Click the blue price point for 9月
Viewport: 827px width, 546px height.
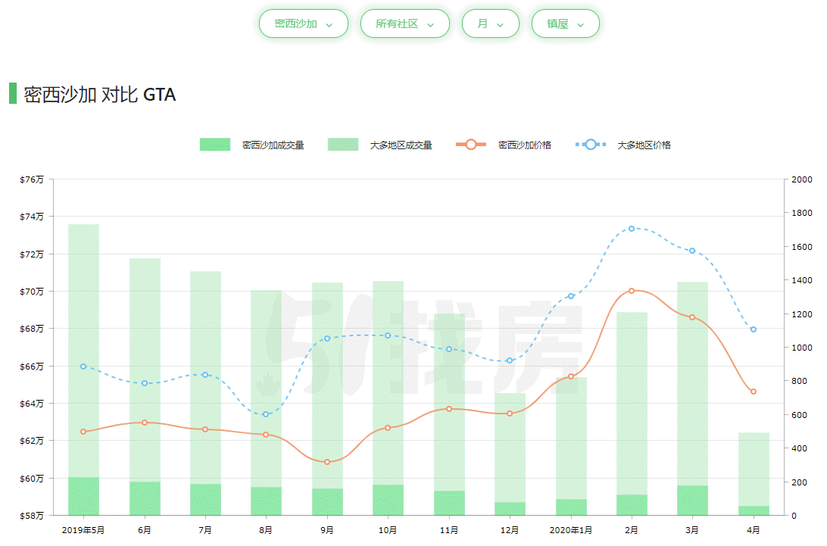click(x=327, y=339)
